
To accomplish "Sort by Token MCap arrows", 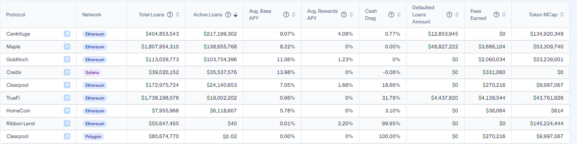I will (562, 15).
